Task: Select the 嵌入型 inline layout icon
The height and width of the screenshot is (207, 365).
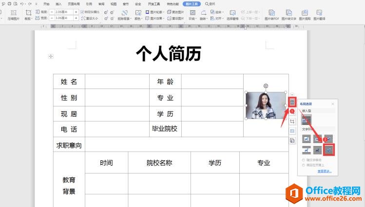Action: 307,120
